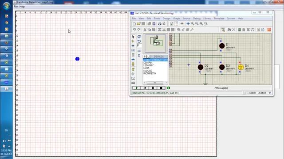Click the Redo arrow icon
The width and height of the screenshot is (284, 159).
coord(139,30)
